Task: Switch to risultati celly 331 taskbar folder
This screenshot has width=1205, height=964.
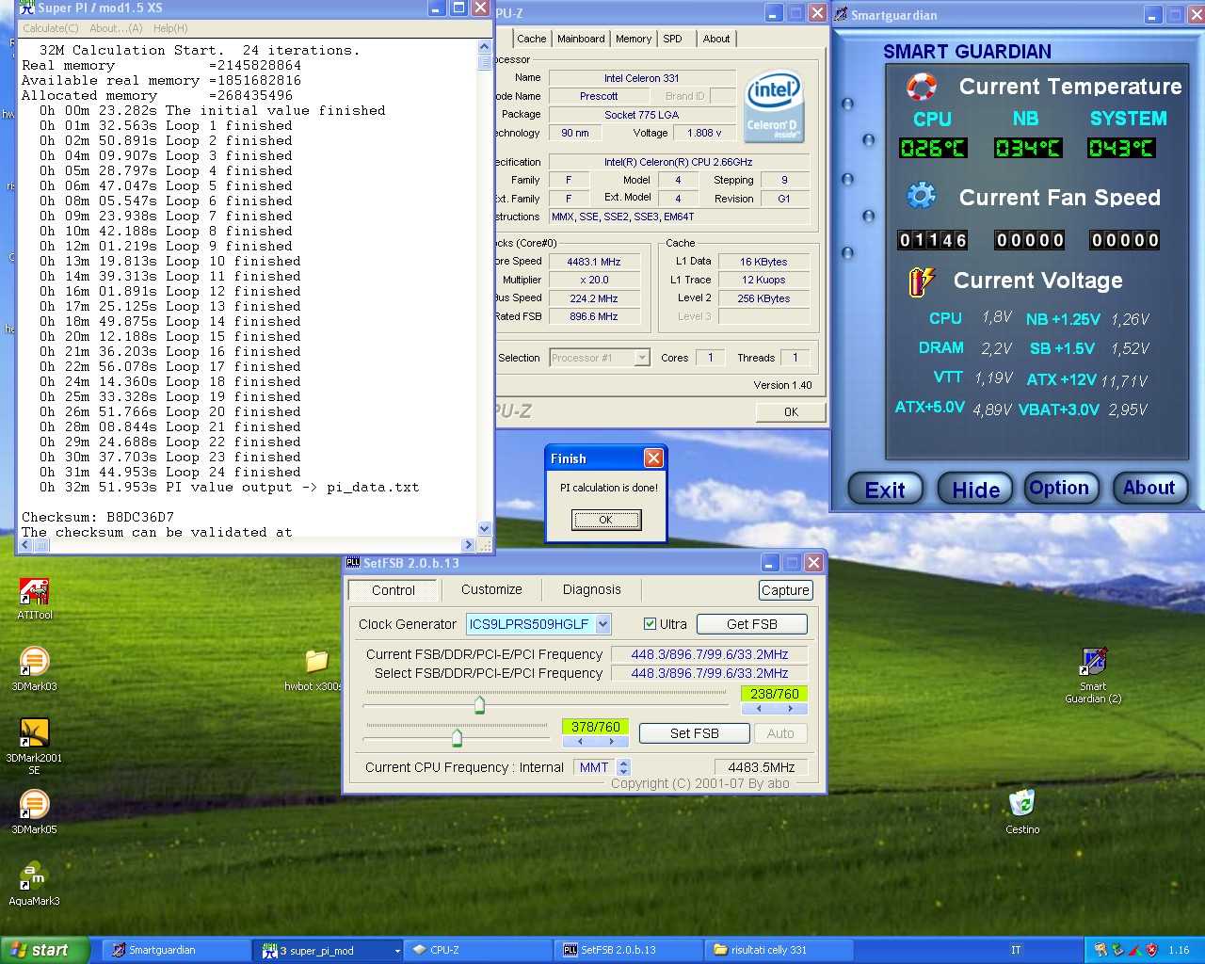Action: [x=779, y=950]
